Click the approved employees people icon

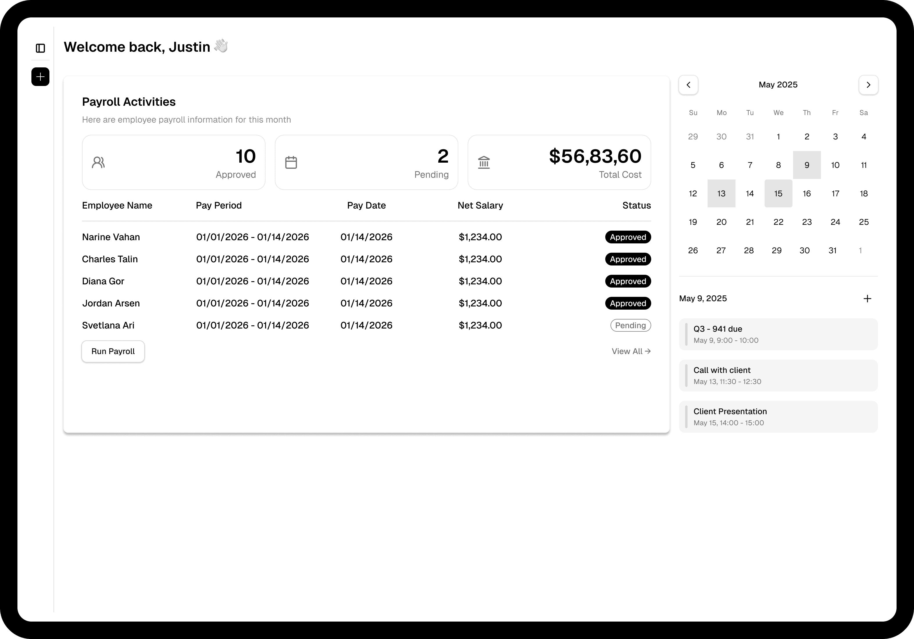pos(98,162)
